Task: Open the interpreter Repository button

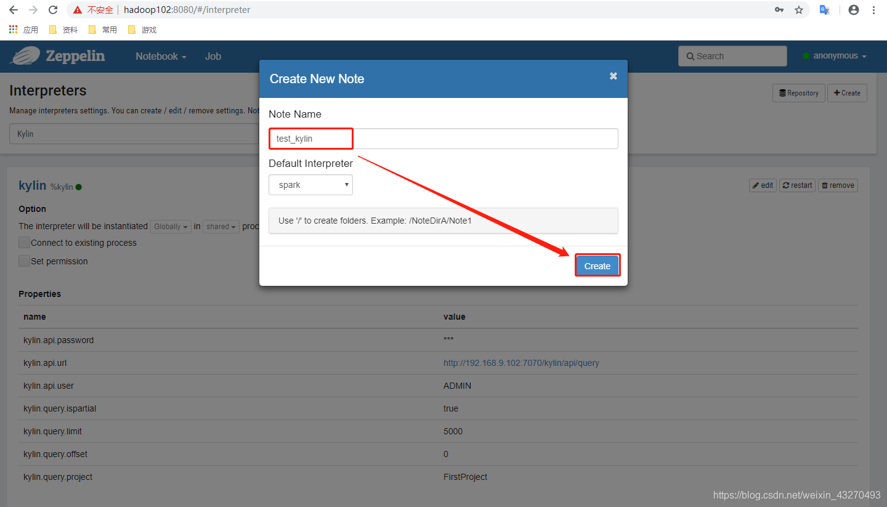Action: tap(799, 93)
